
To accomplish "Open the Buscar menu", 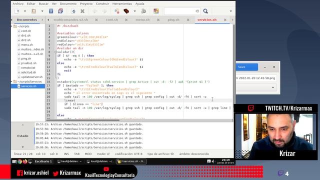I will [x=43, y=3].
